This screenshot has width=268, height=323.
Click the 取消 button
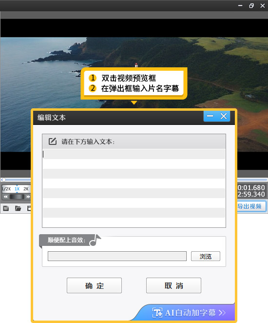coord(173,285)
